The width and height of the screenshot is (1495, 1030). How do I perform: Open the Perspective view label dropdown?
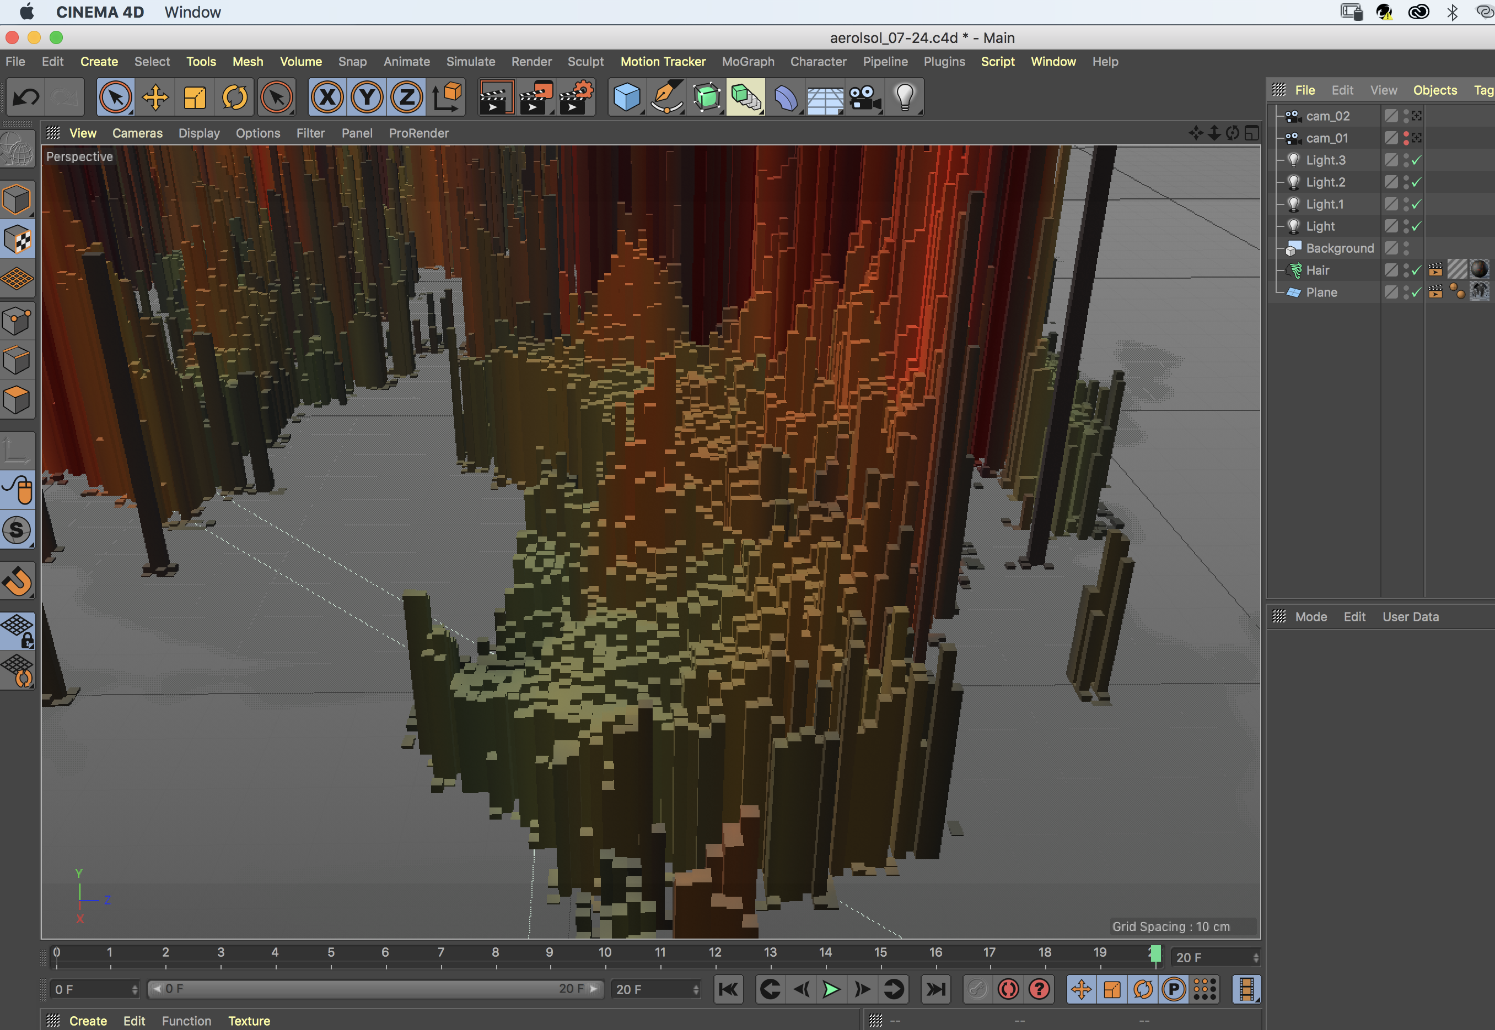pyautogui.click(x=79, y=156)
